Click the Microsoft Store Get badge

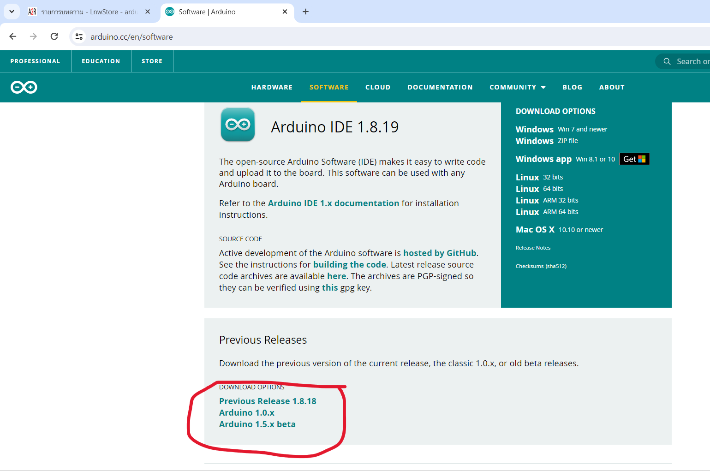pos(634,159)
